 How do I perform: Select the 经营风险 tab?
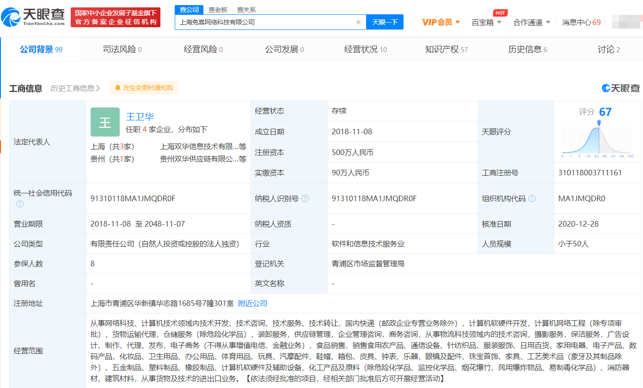(x=203, y=49)
